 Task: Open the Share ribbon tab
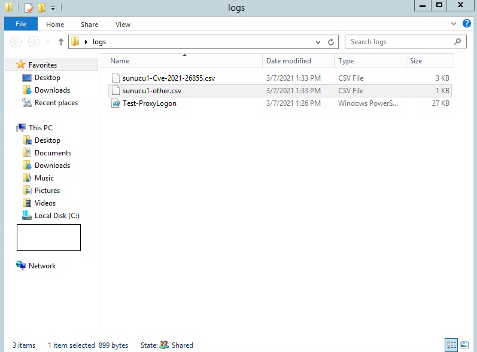89,25
